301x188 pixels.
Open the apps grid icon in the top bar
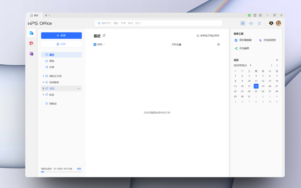coord(243,23)
